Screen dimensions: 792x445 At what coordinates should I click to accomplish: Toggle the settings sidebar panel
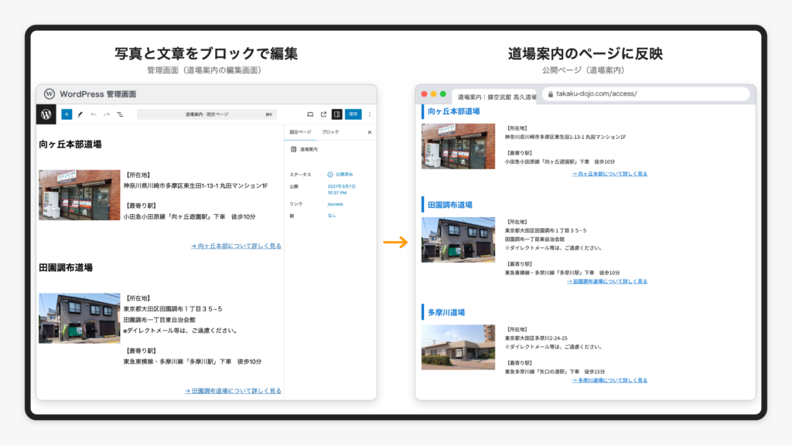click(337, 114)
